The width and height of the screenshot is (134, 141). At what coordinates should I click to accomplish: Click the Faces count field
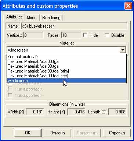click(x=71, y=35)
